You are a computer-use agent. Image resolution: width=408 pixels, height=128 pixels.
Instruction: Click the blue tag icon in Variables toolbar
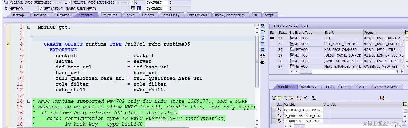coord(314,98)
